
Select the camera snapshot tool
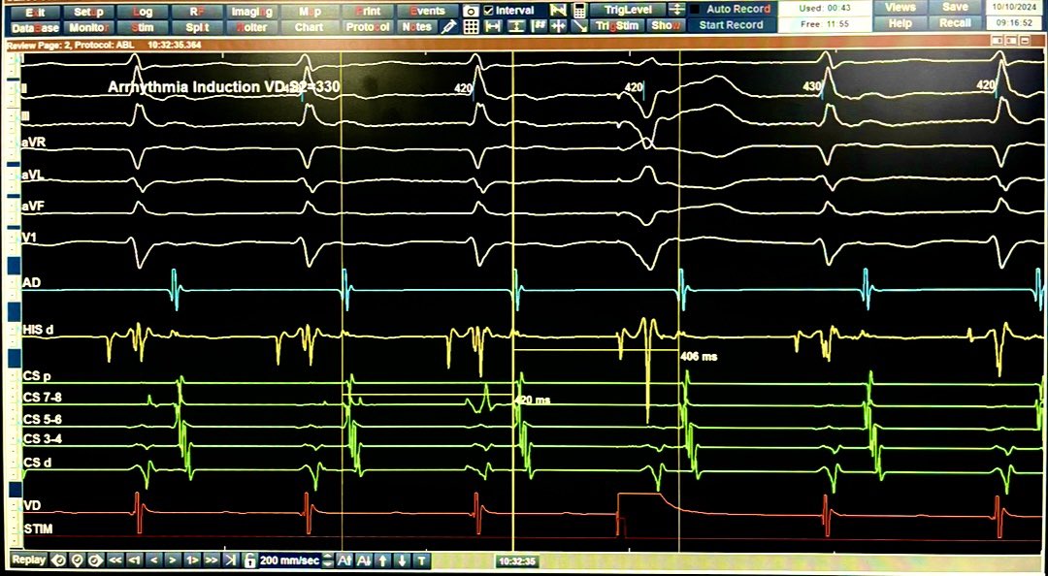[x=470, y=11]
